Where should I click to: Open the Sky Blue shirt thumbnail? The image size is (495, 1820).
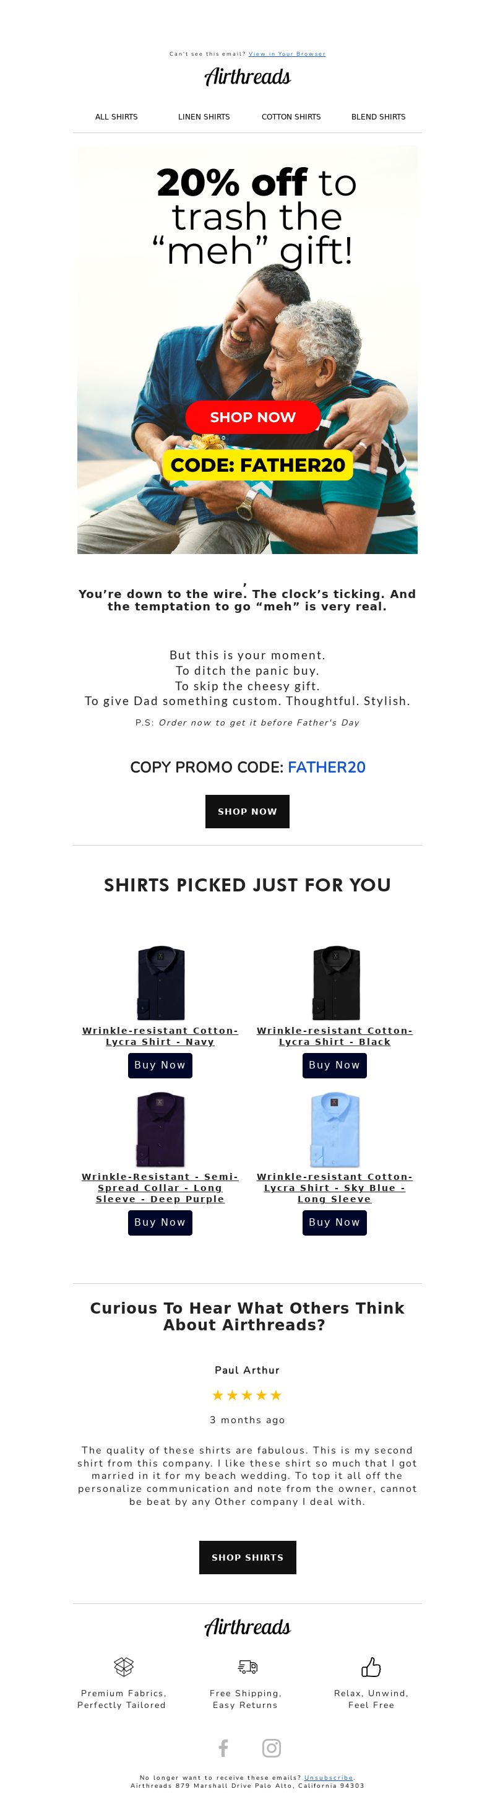335,1130
